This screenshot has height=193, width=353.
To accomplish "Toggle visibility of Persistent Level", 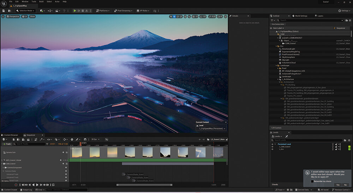I will (272, 144).
